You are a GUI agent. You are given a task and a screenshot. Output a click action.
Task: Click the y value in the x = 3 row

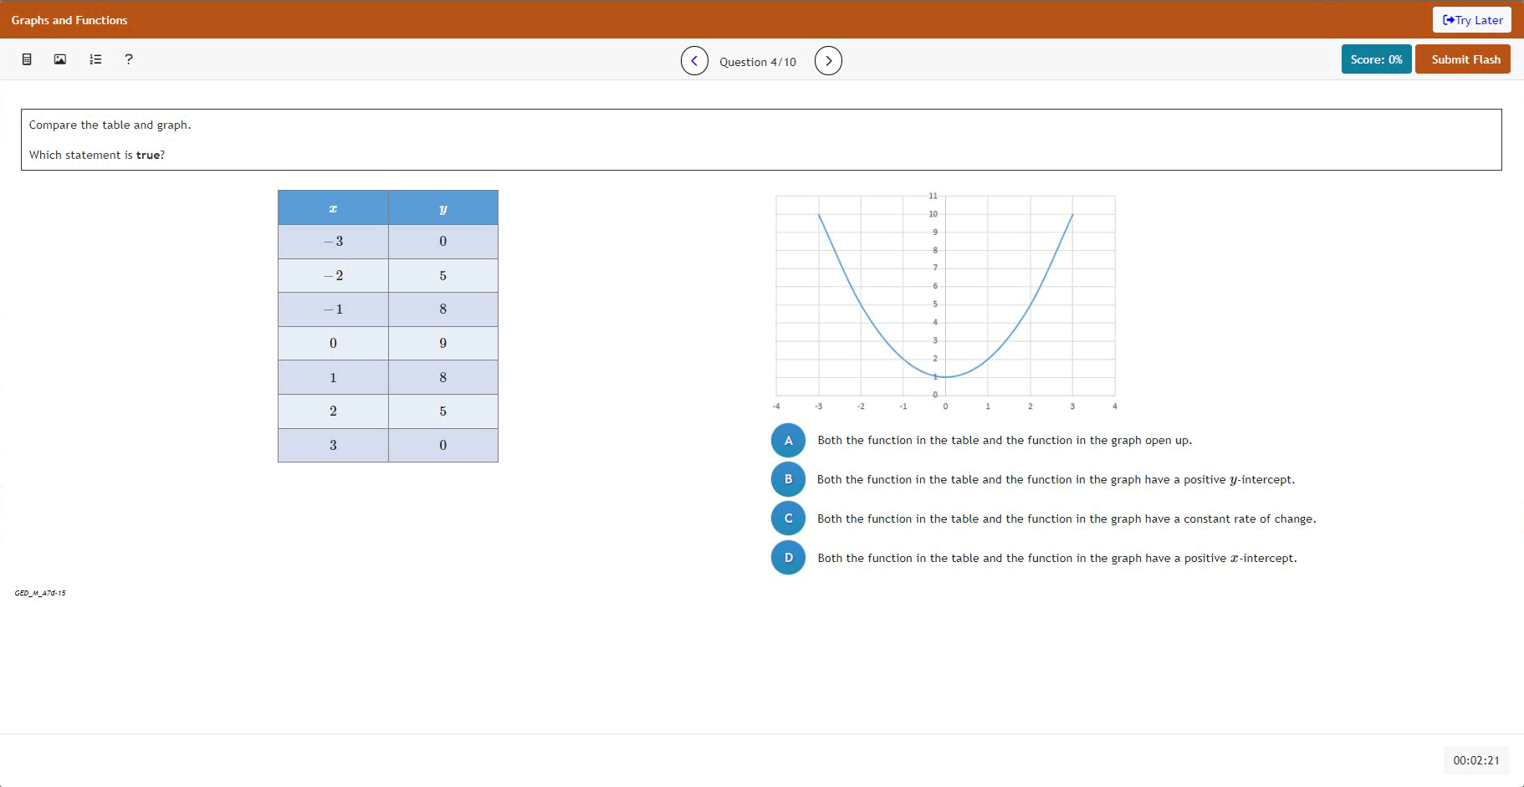pyautogui.click(x=443, y=446)
